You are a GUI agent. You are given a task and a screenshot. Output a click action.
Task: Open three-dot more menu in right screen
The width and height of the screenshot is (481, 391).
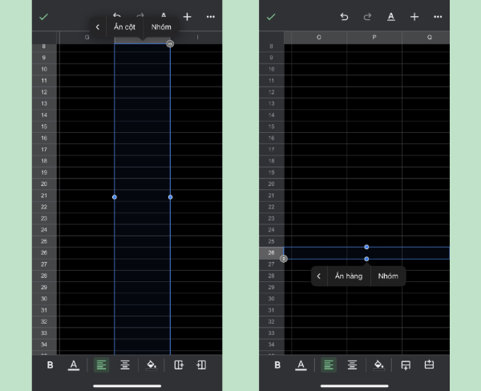click(x=438, y=16)
